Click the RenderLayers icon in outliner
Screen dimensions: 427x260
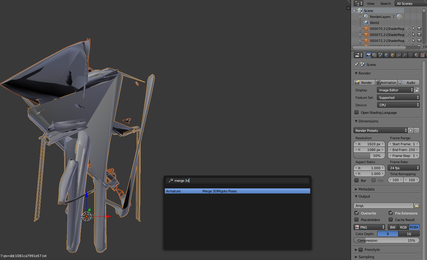point(366,17)
